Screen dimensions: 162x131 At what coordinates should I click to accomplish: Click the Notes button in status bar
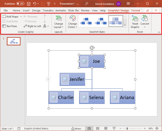76,129
